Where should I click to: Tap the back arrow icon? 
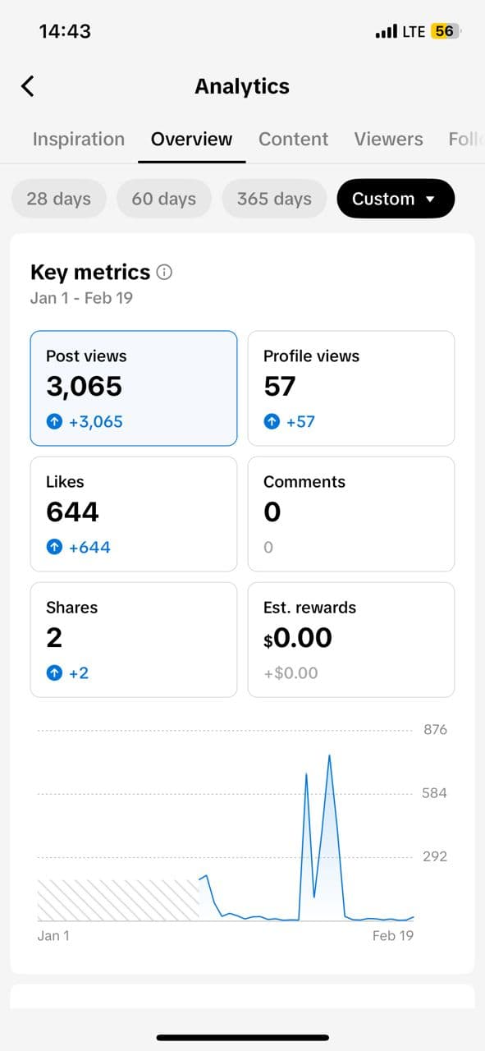point(27,85)
